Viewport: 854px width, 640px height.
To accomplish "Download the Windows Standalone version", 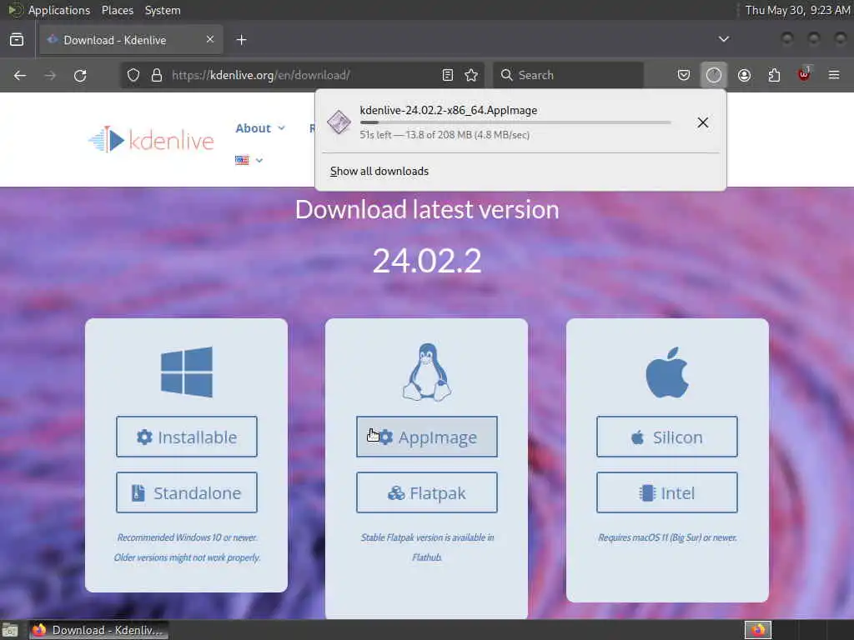I will pos(187,492).
